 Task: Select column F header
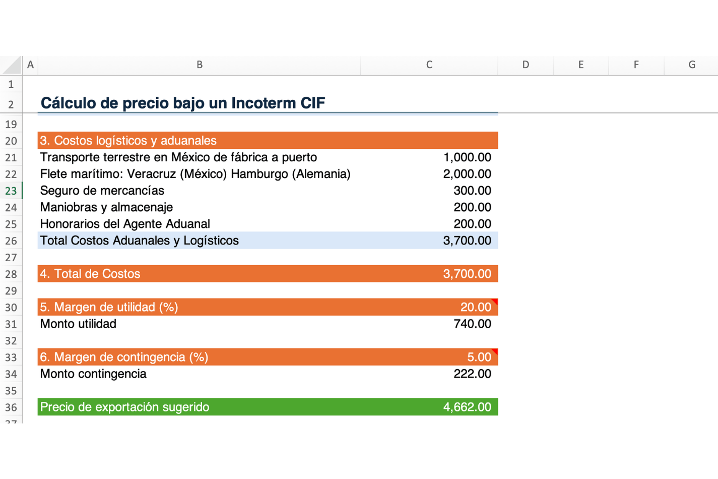(x=636, y=65)
